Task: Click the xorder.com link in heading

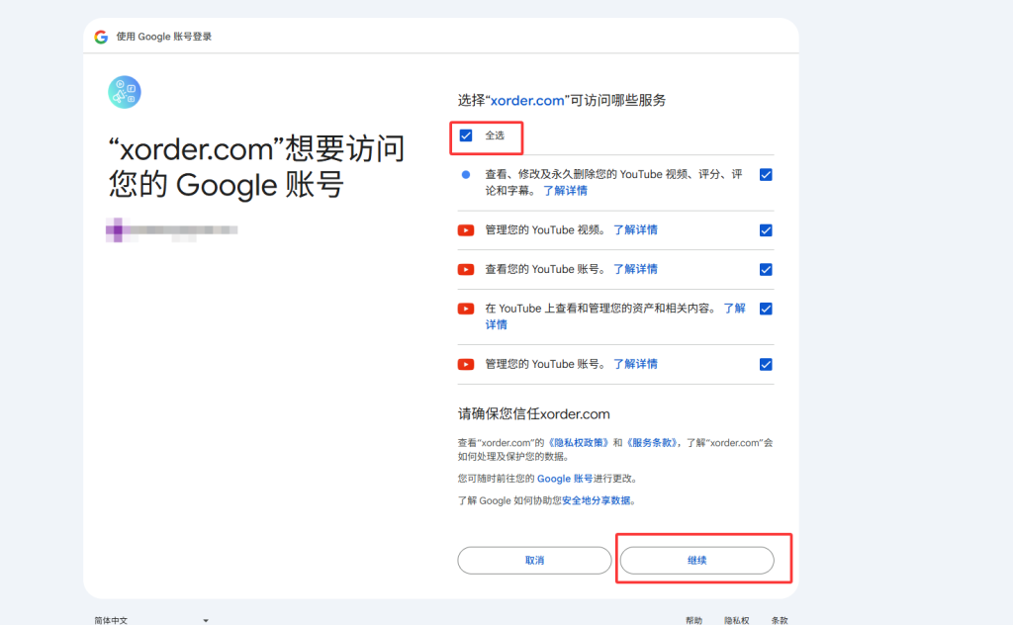Action: click(x=527, y=100)
